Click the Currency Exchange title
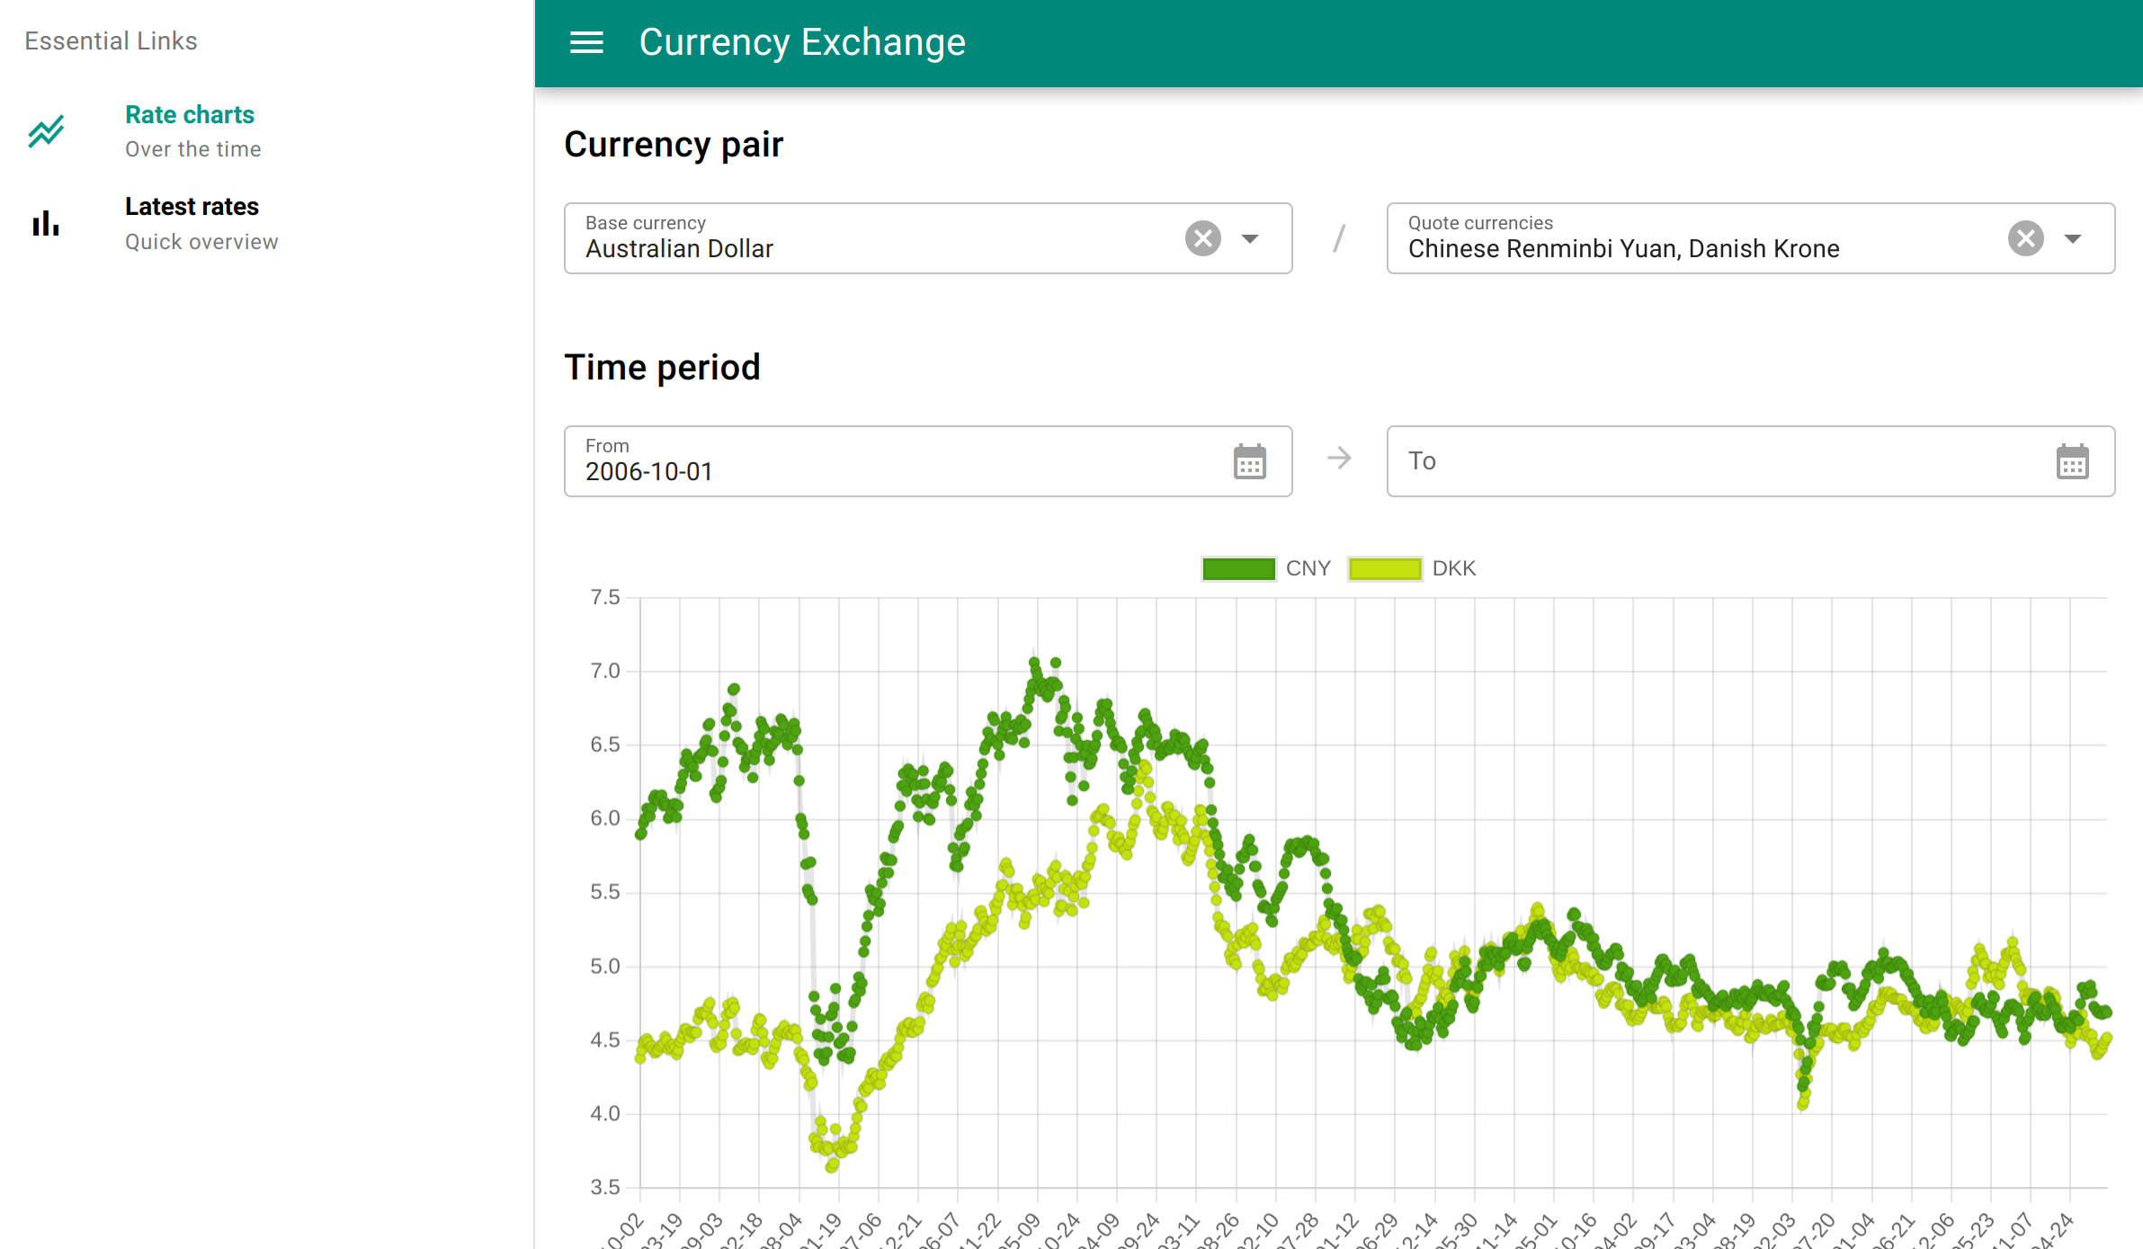 [801, 42]
